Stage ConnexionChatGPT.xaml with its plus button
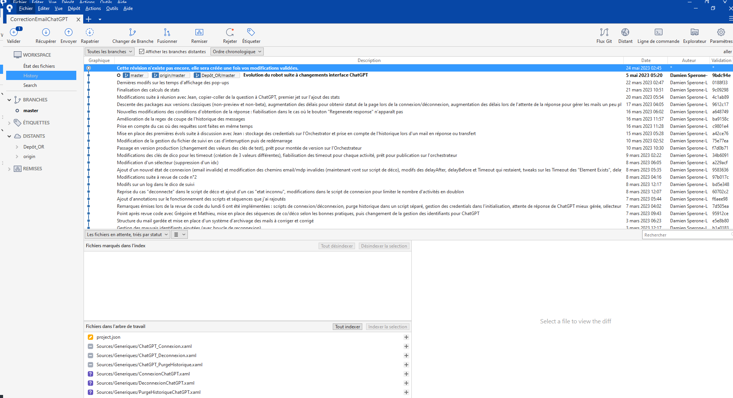The width and height of the screenshot is (733, 398). pyautogui.click(x=406, y=374)
